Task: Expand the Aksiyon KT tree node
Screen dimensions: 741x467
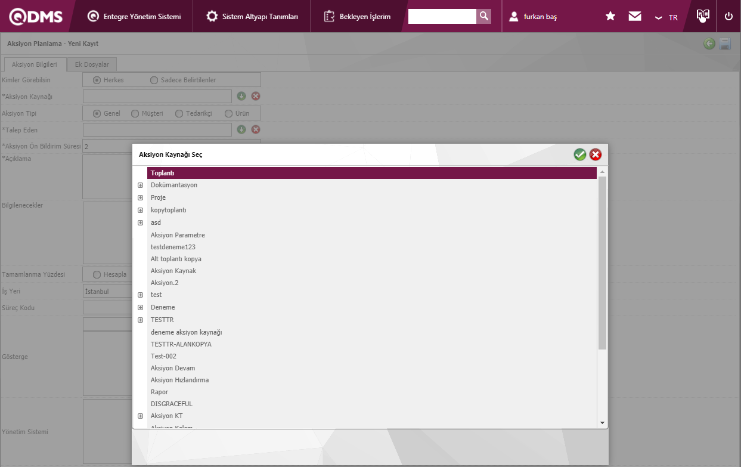Action: click(140, 416)
